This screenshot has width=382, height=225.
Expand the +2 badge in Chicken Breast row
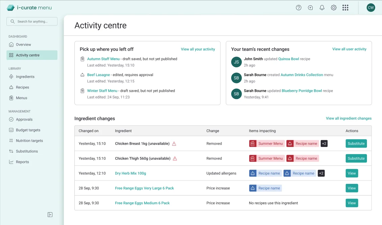point(324,144)
